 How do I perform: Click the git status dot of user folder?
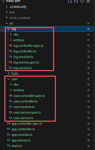pos(88,79)
